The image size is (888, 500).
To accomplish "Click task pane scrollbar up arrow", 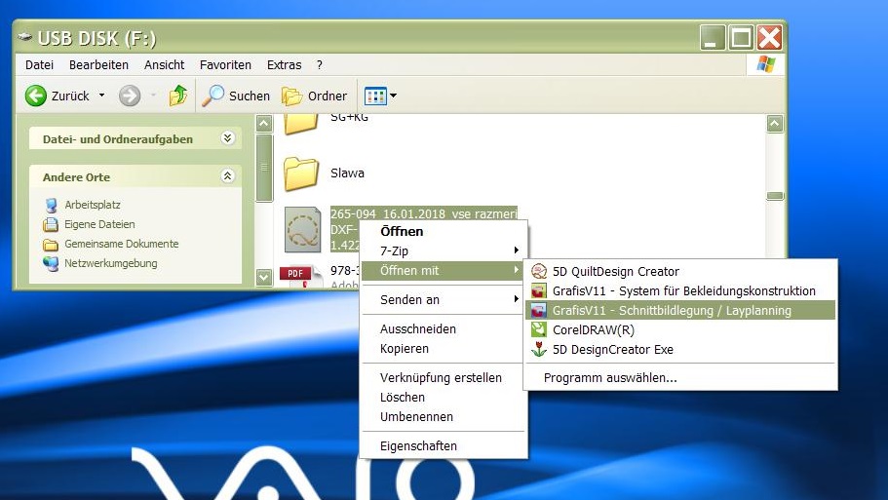I will pyautogui.click(x=264, y=124).
